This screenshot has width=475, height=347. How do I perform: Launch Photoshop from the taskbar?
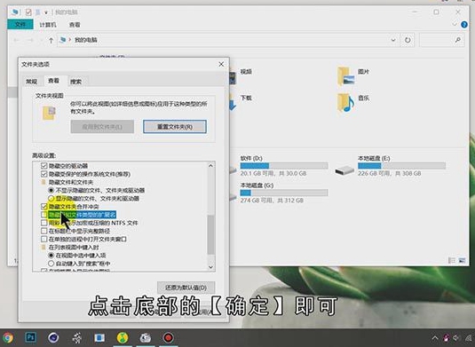30,337
